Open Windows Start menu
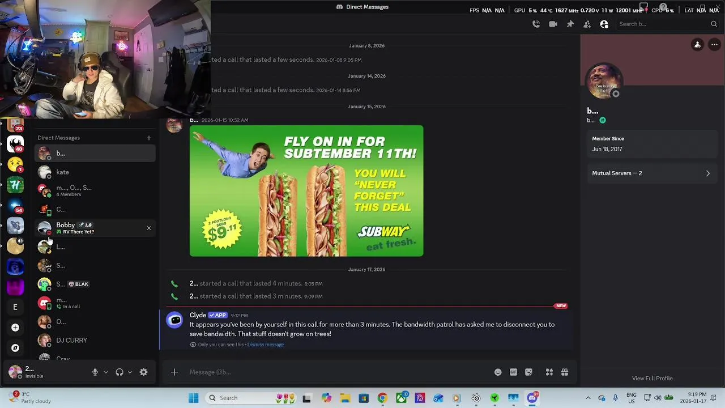This screenshot has height=408, width=725. click(193, 398)
